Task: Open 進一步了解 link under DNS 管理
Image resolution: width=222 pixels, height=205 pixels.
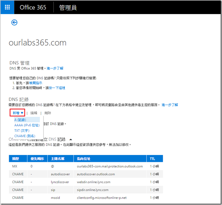Action: tap(55, 68)
